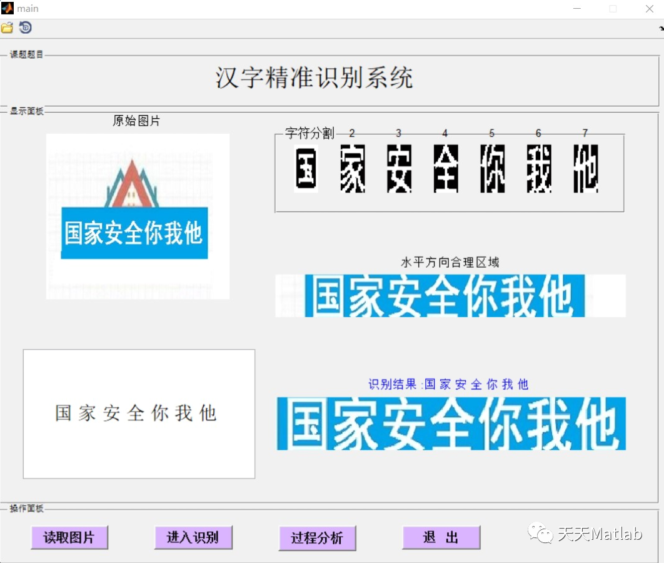Click the 课题题目 panel label

[x=26, y=54]
